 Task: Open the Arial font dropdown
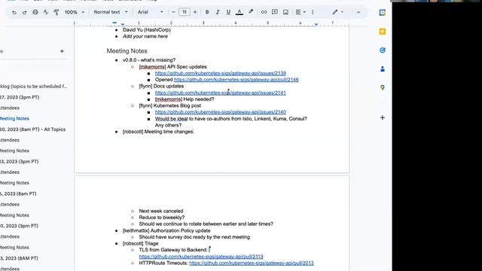pos(150,12)
